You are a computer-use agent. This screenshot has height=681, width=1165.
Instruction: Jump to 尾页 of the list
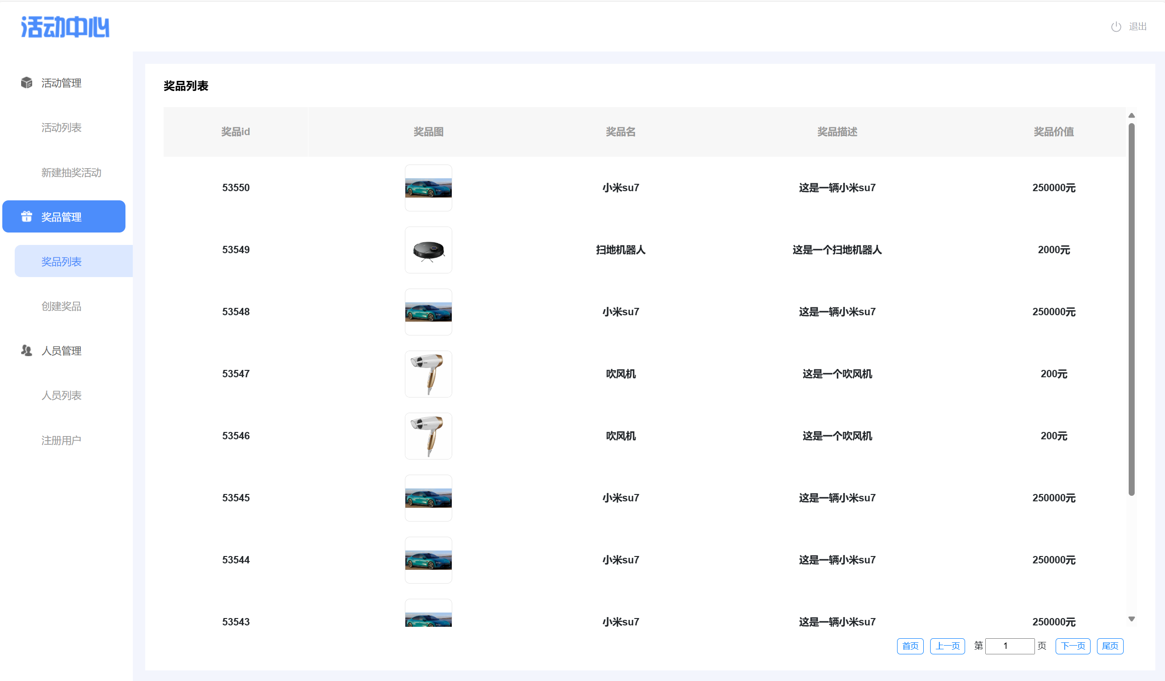[x=1109, y=646]
